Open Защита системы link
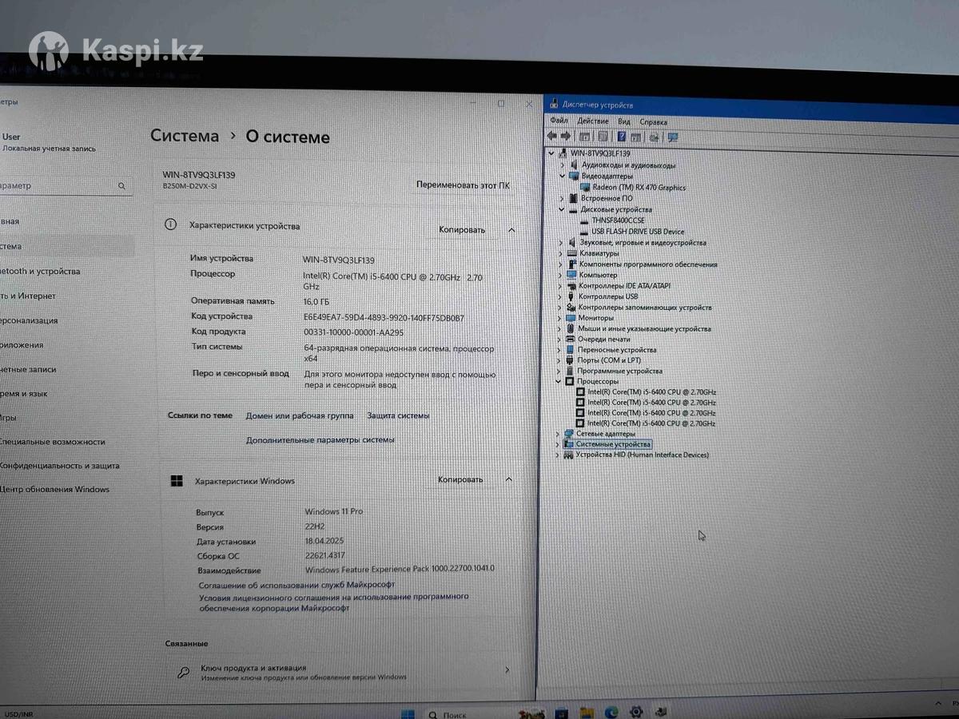Screen dimensions: 959x719 (398, 415)
